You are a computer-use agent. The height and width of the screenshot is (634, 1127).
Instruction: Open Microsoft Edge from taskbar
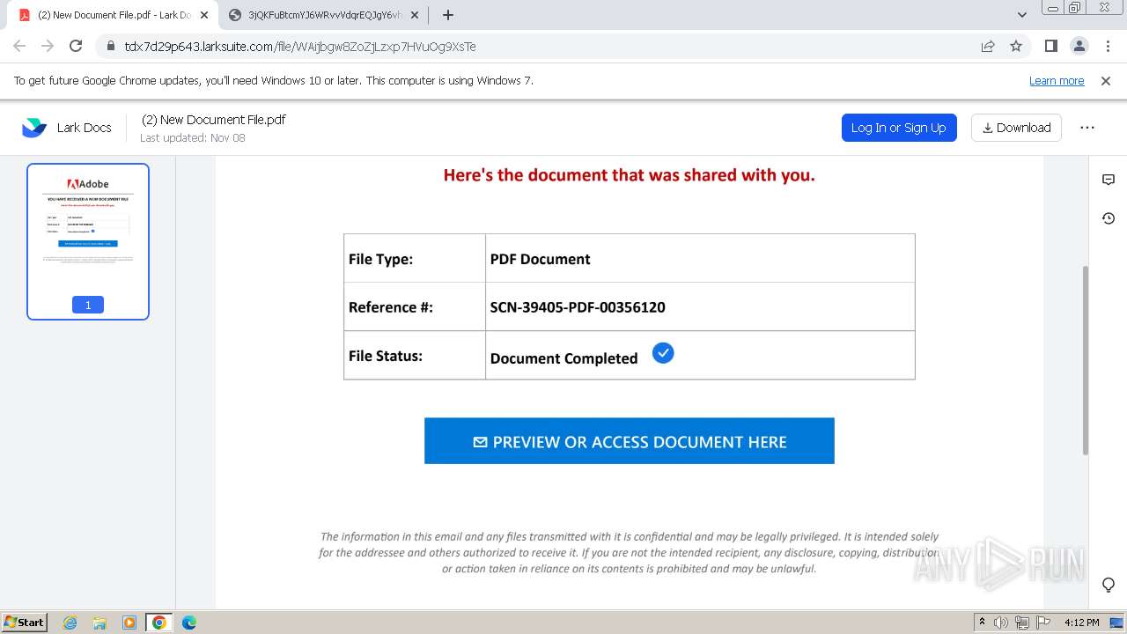pyautogui.click(x=189, y=623)
